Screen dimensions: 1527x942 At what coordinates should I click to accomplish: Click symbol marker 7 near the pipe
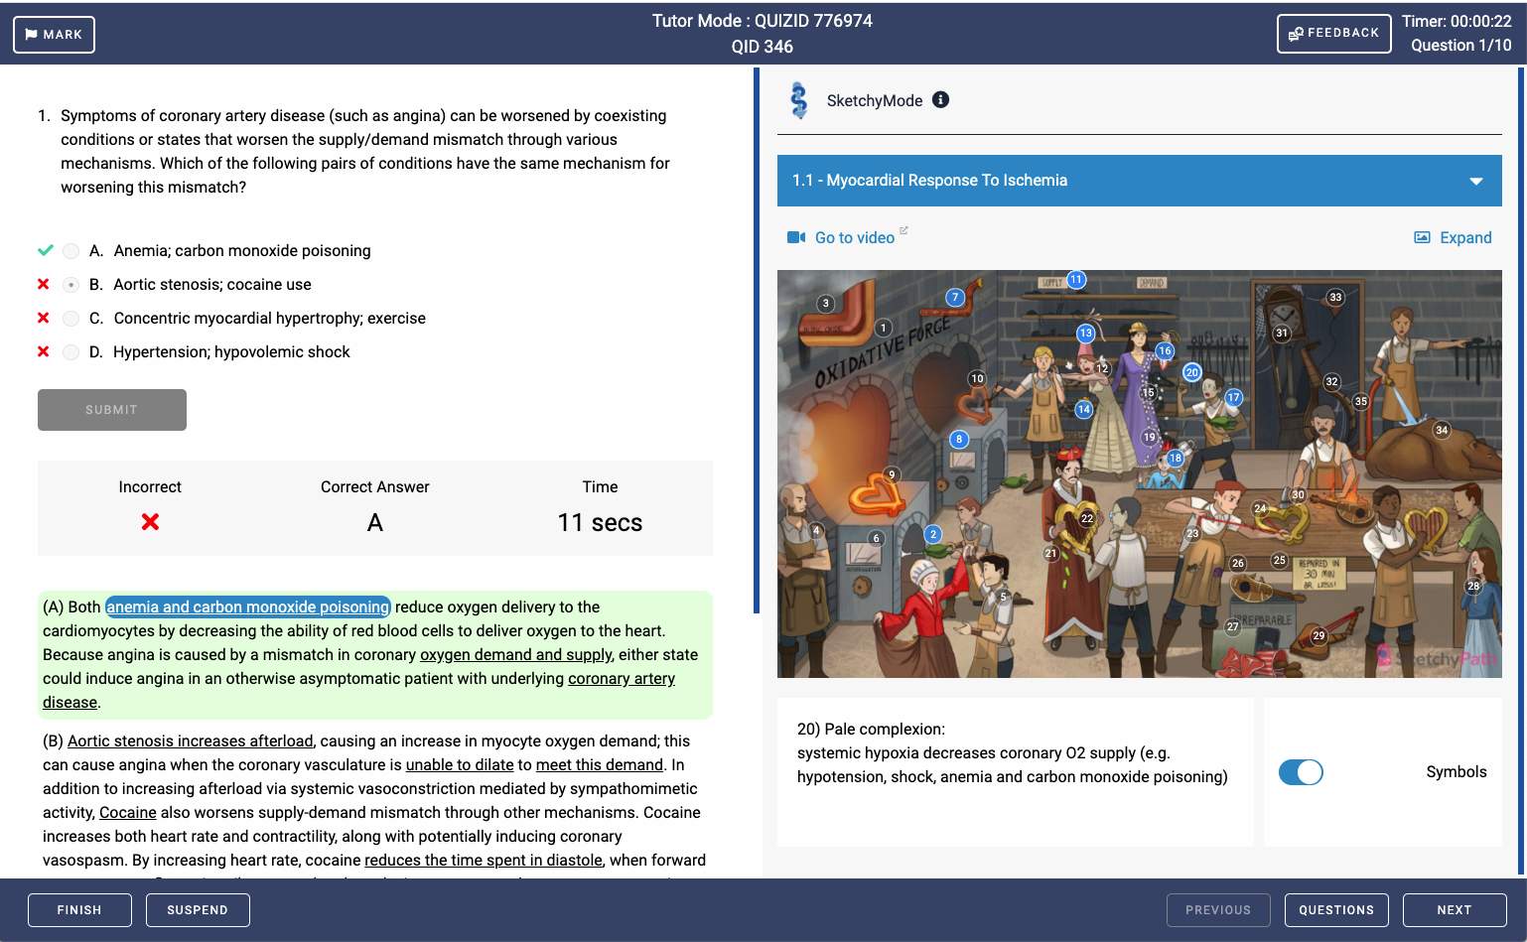pos(955,297)
